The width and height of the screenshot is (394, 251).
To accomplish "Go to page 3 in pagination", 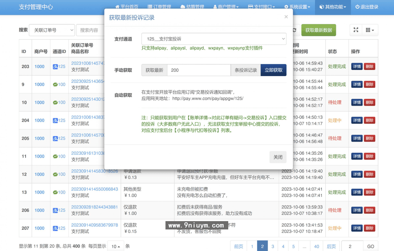I will click(x=273, y=246).
